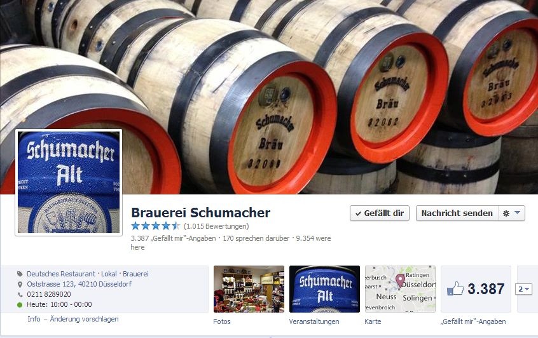Viewport: 538px width, 338px height.
Task: Click the green open-status dot beside Heute
Action: click(x=20, y=304)
